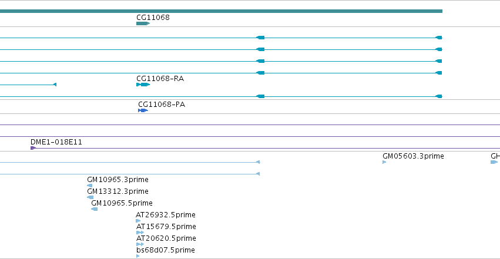Click the AT26932.5prime EST arrow
Image resolution: width=500 pixels, height=259 pixels.
(x=138, y=221)
